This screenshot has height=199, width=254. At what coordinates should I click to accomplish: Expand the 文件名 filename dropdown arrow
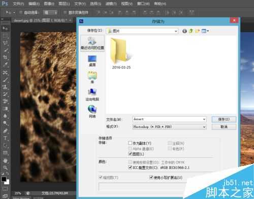[204, 119]
